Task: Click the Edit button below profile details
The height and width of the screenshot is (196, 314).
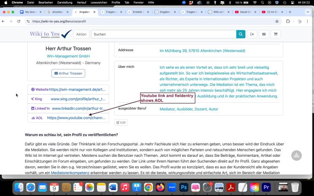Action: click(x=121, y=122)
